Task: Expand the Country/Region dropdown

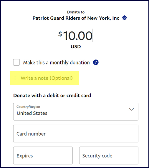Action: 76,112
